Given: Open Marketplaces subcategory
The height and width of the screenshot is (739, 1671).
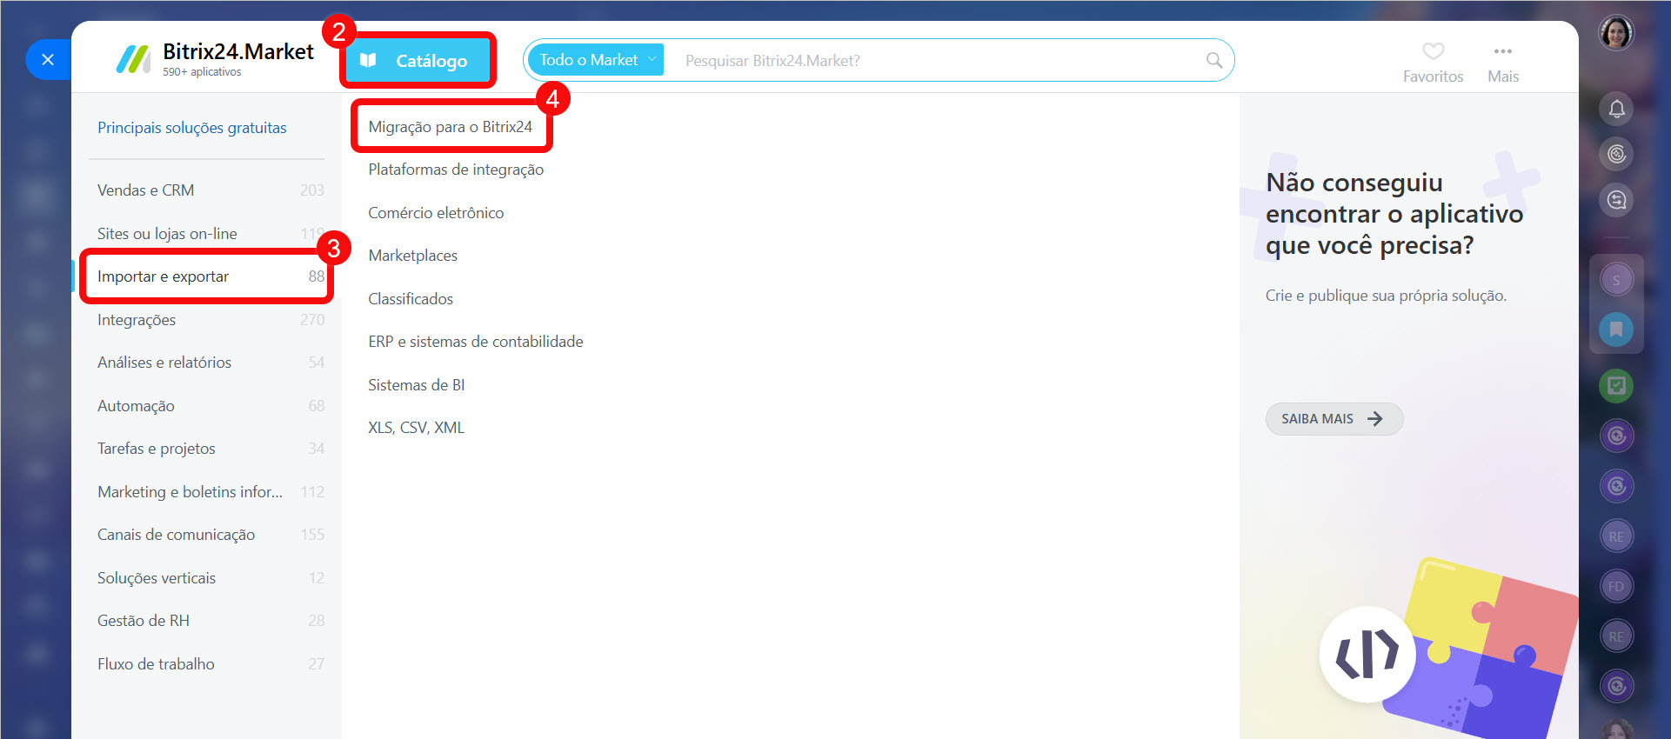Looking at the screenshot, I should pos(412,256).
